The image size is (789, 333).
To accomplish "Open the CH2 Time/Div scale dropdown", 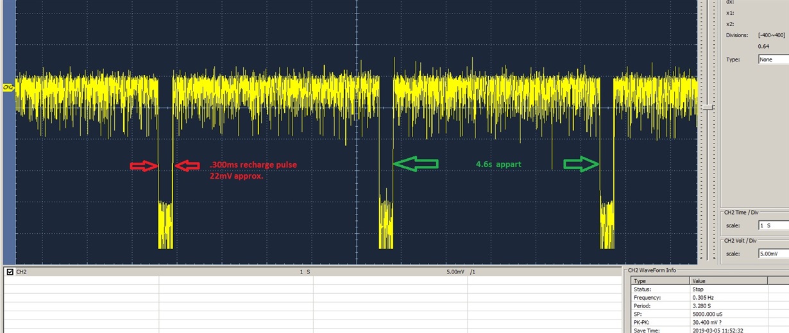I will tap(772, 225).
